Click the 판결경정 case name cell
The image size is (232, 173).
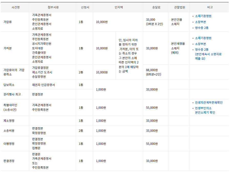pos(9,161)
